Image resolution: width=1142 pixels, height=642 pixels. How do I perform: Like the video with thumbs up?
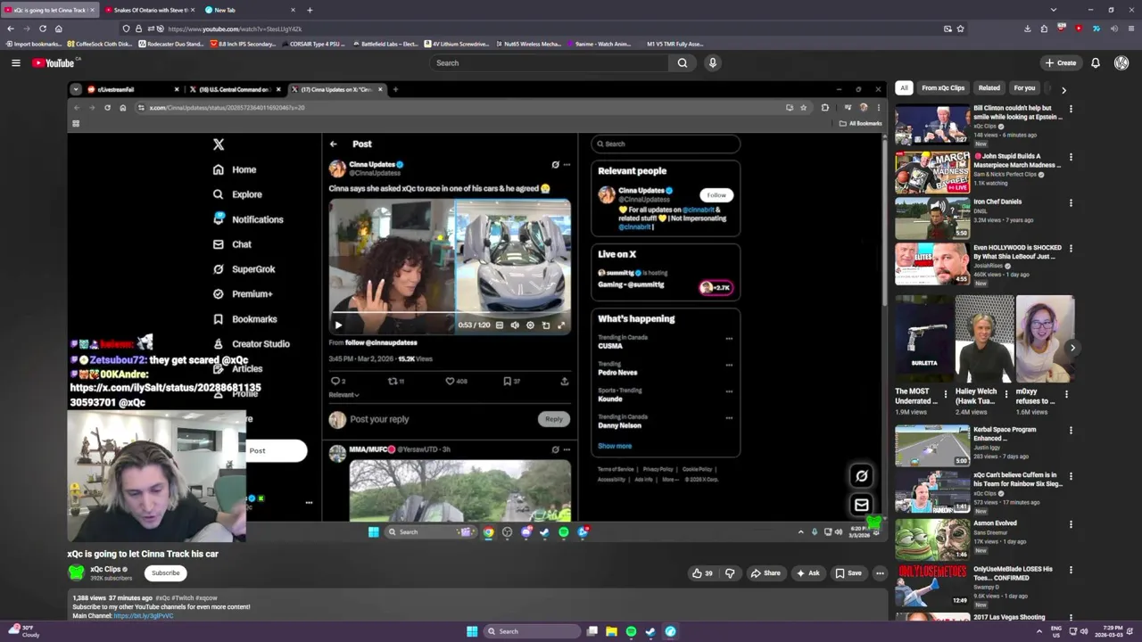702,573
